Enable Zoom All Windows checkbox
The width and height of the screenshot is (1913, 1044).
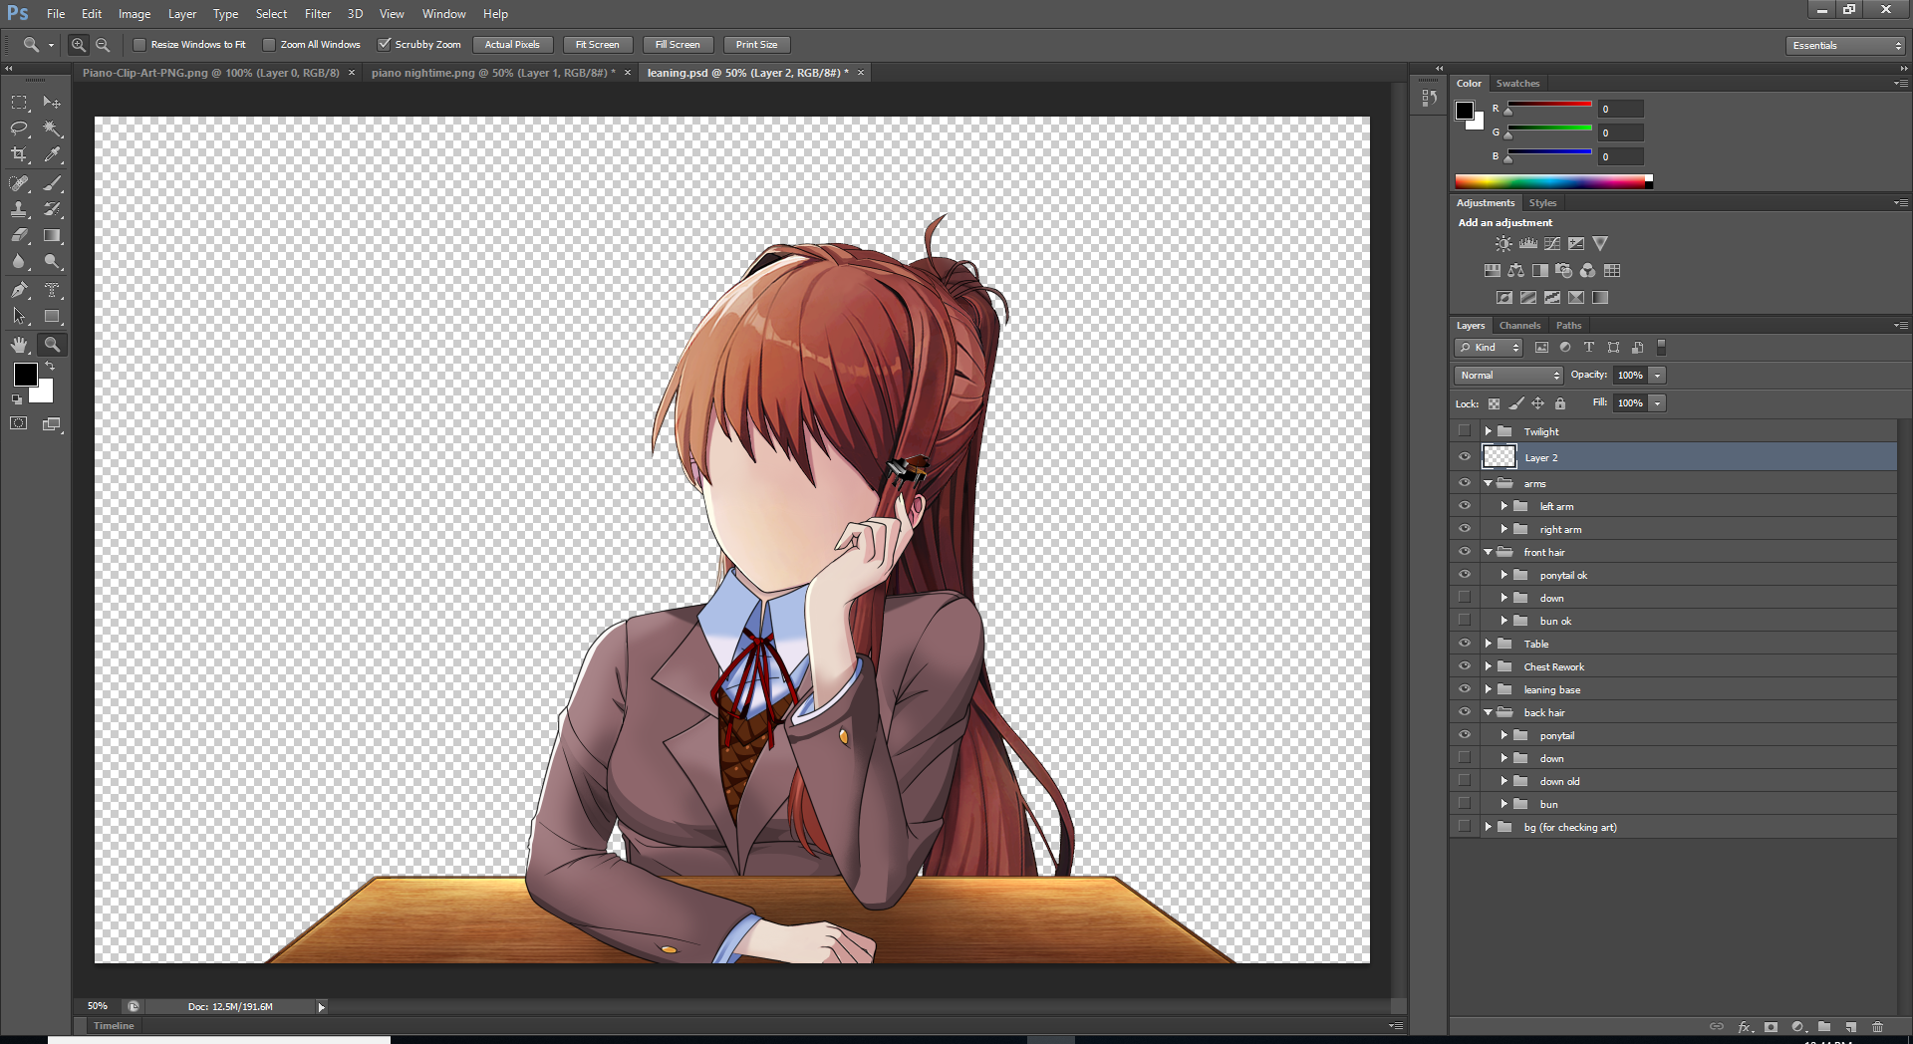(x=269, y=45)
